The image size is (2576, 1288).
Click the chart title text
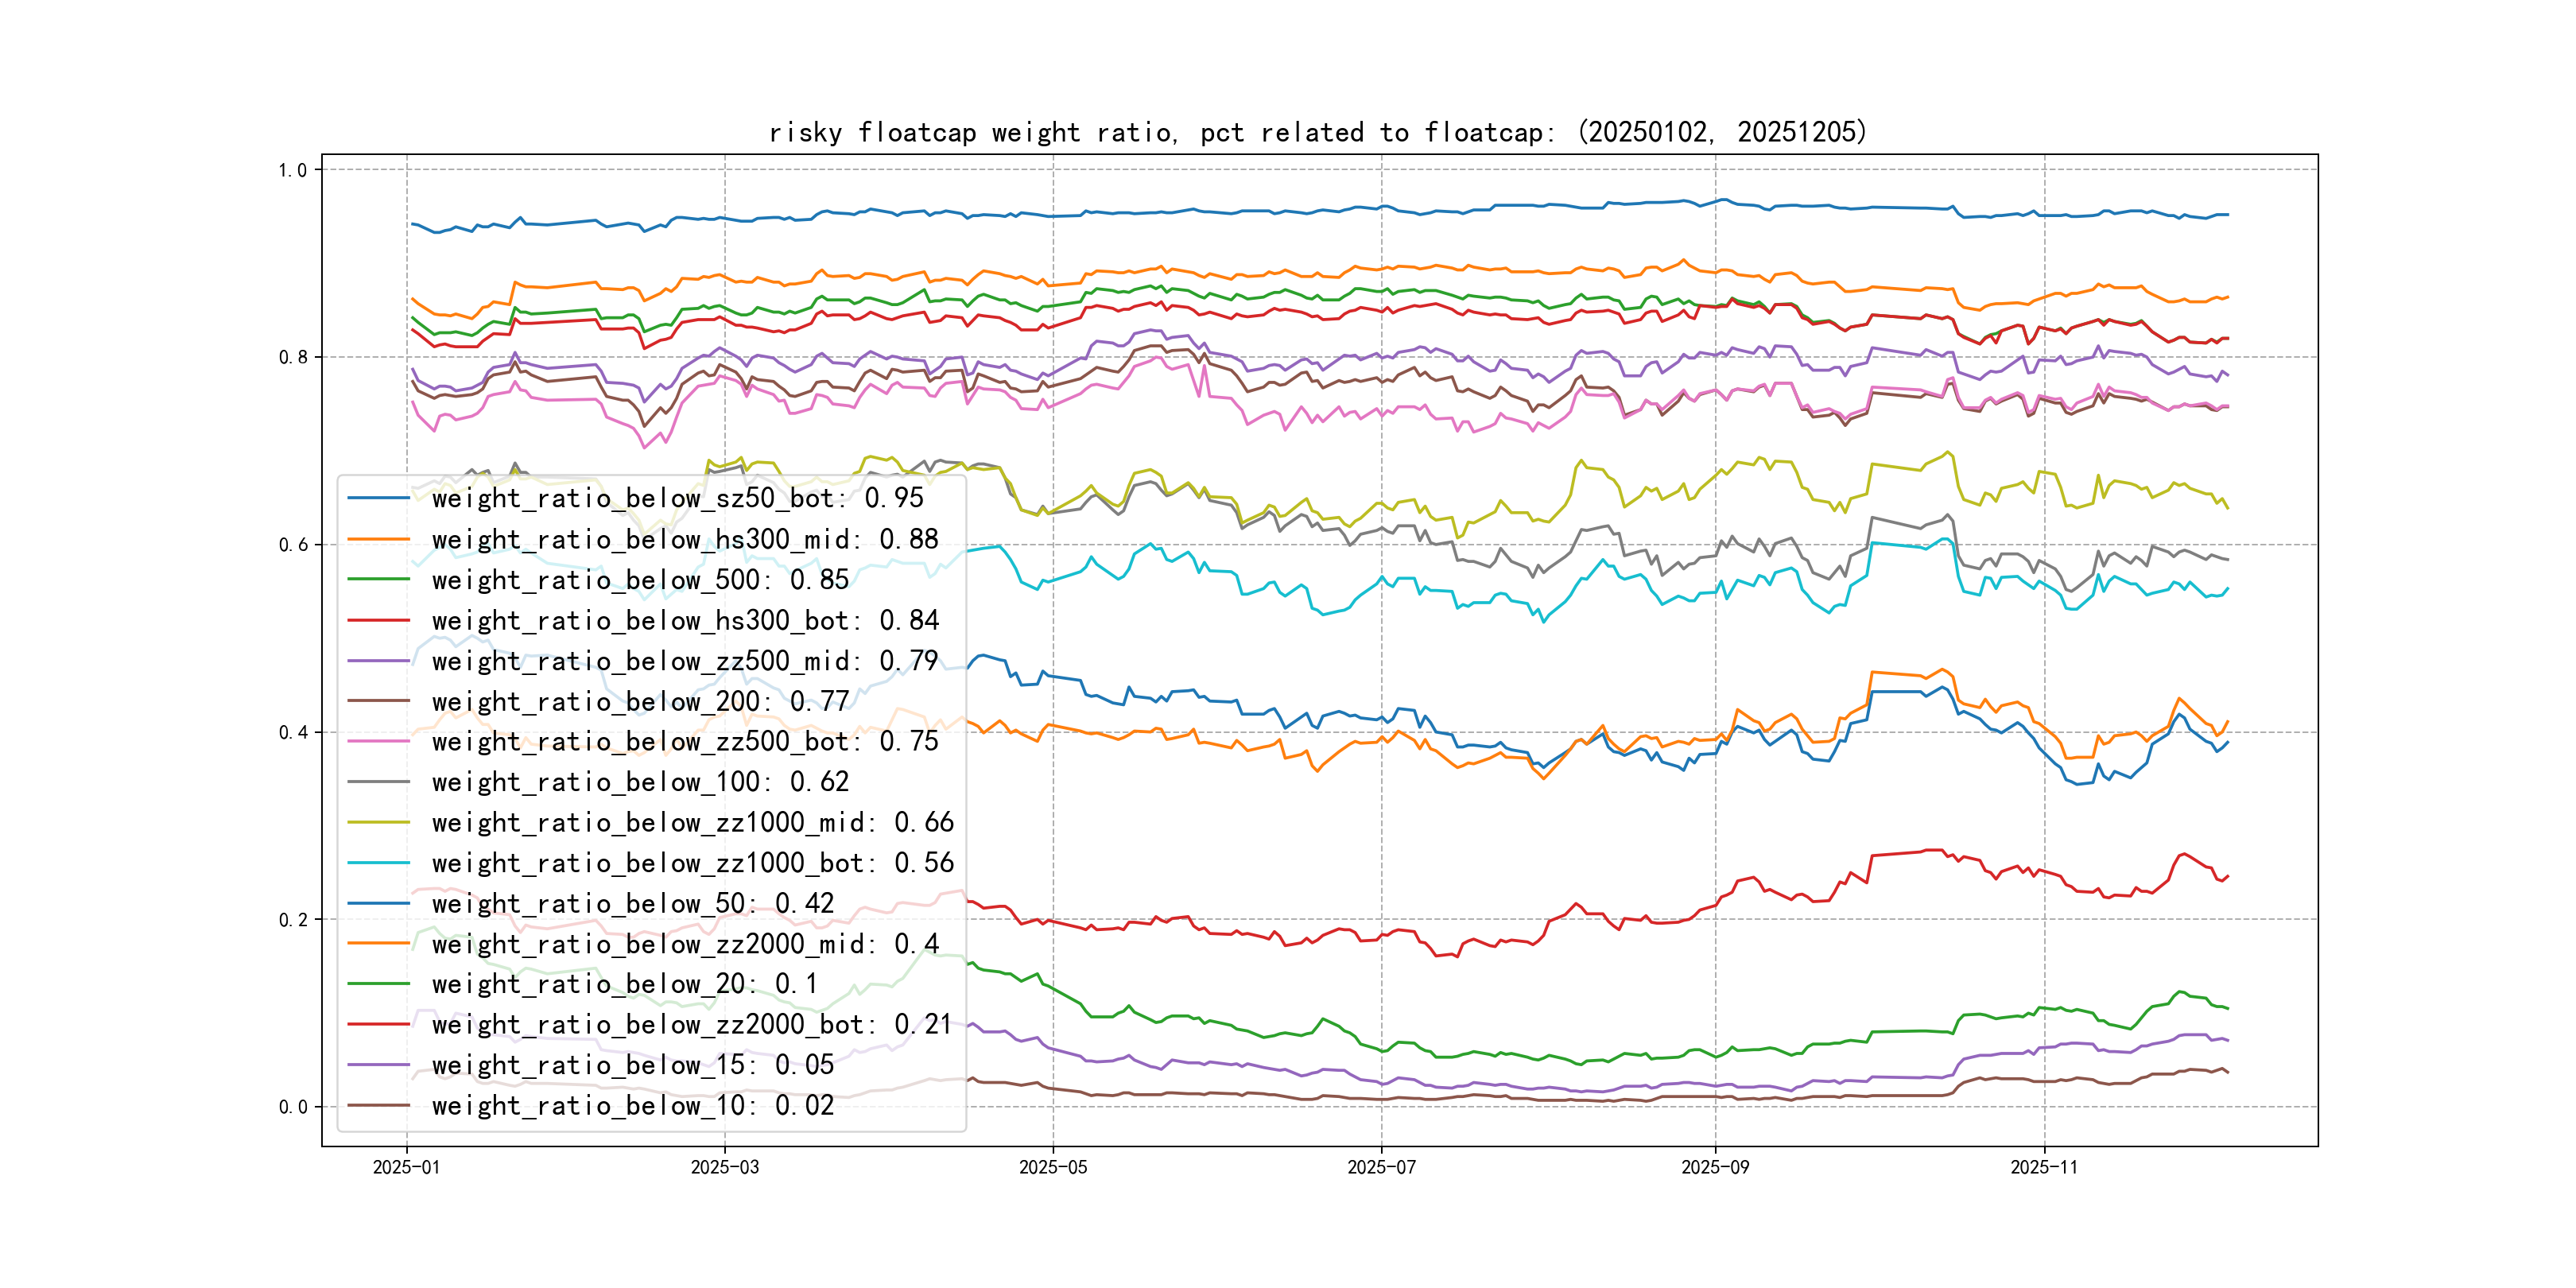point(1317,132)
